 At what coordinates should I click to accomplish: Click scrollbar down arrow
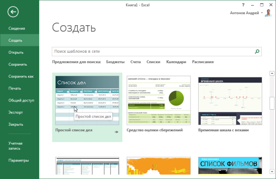tap(272, 172)
